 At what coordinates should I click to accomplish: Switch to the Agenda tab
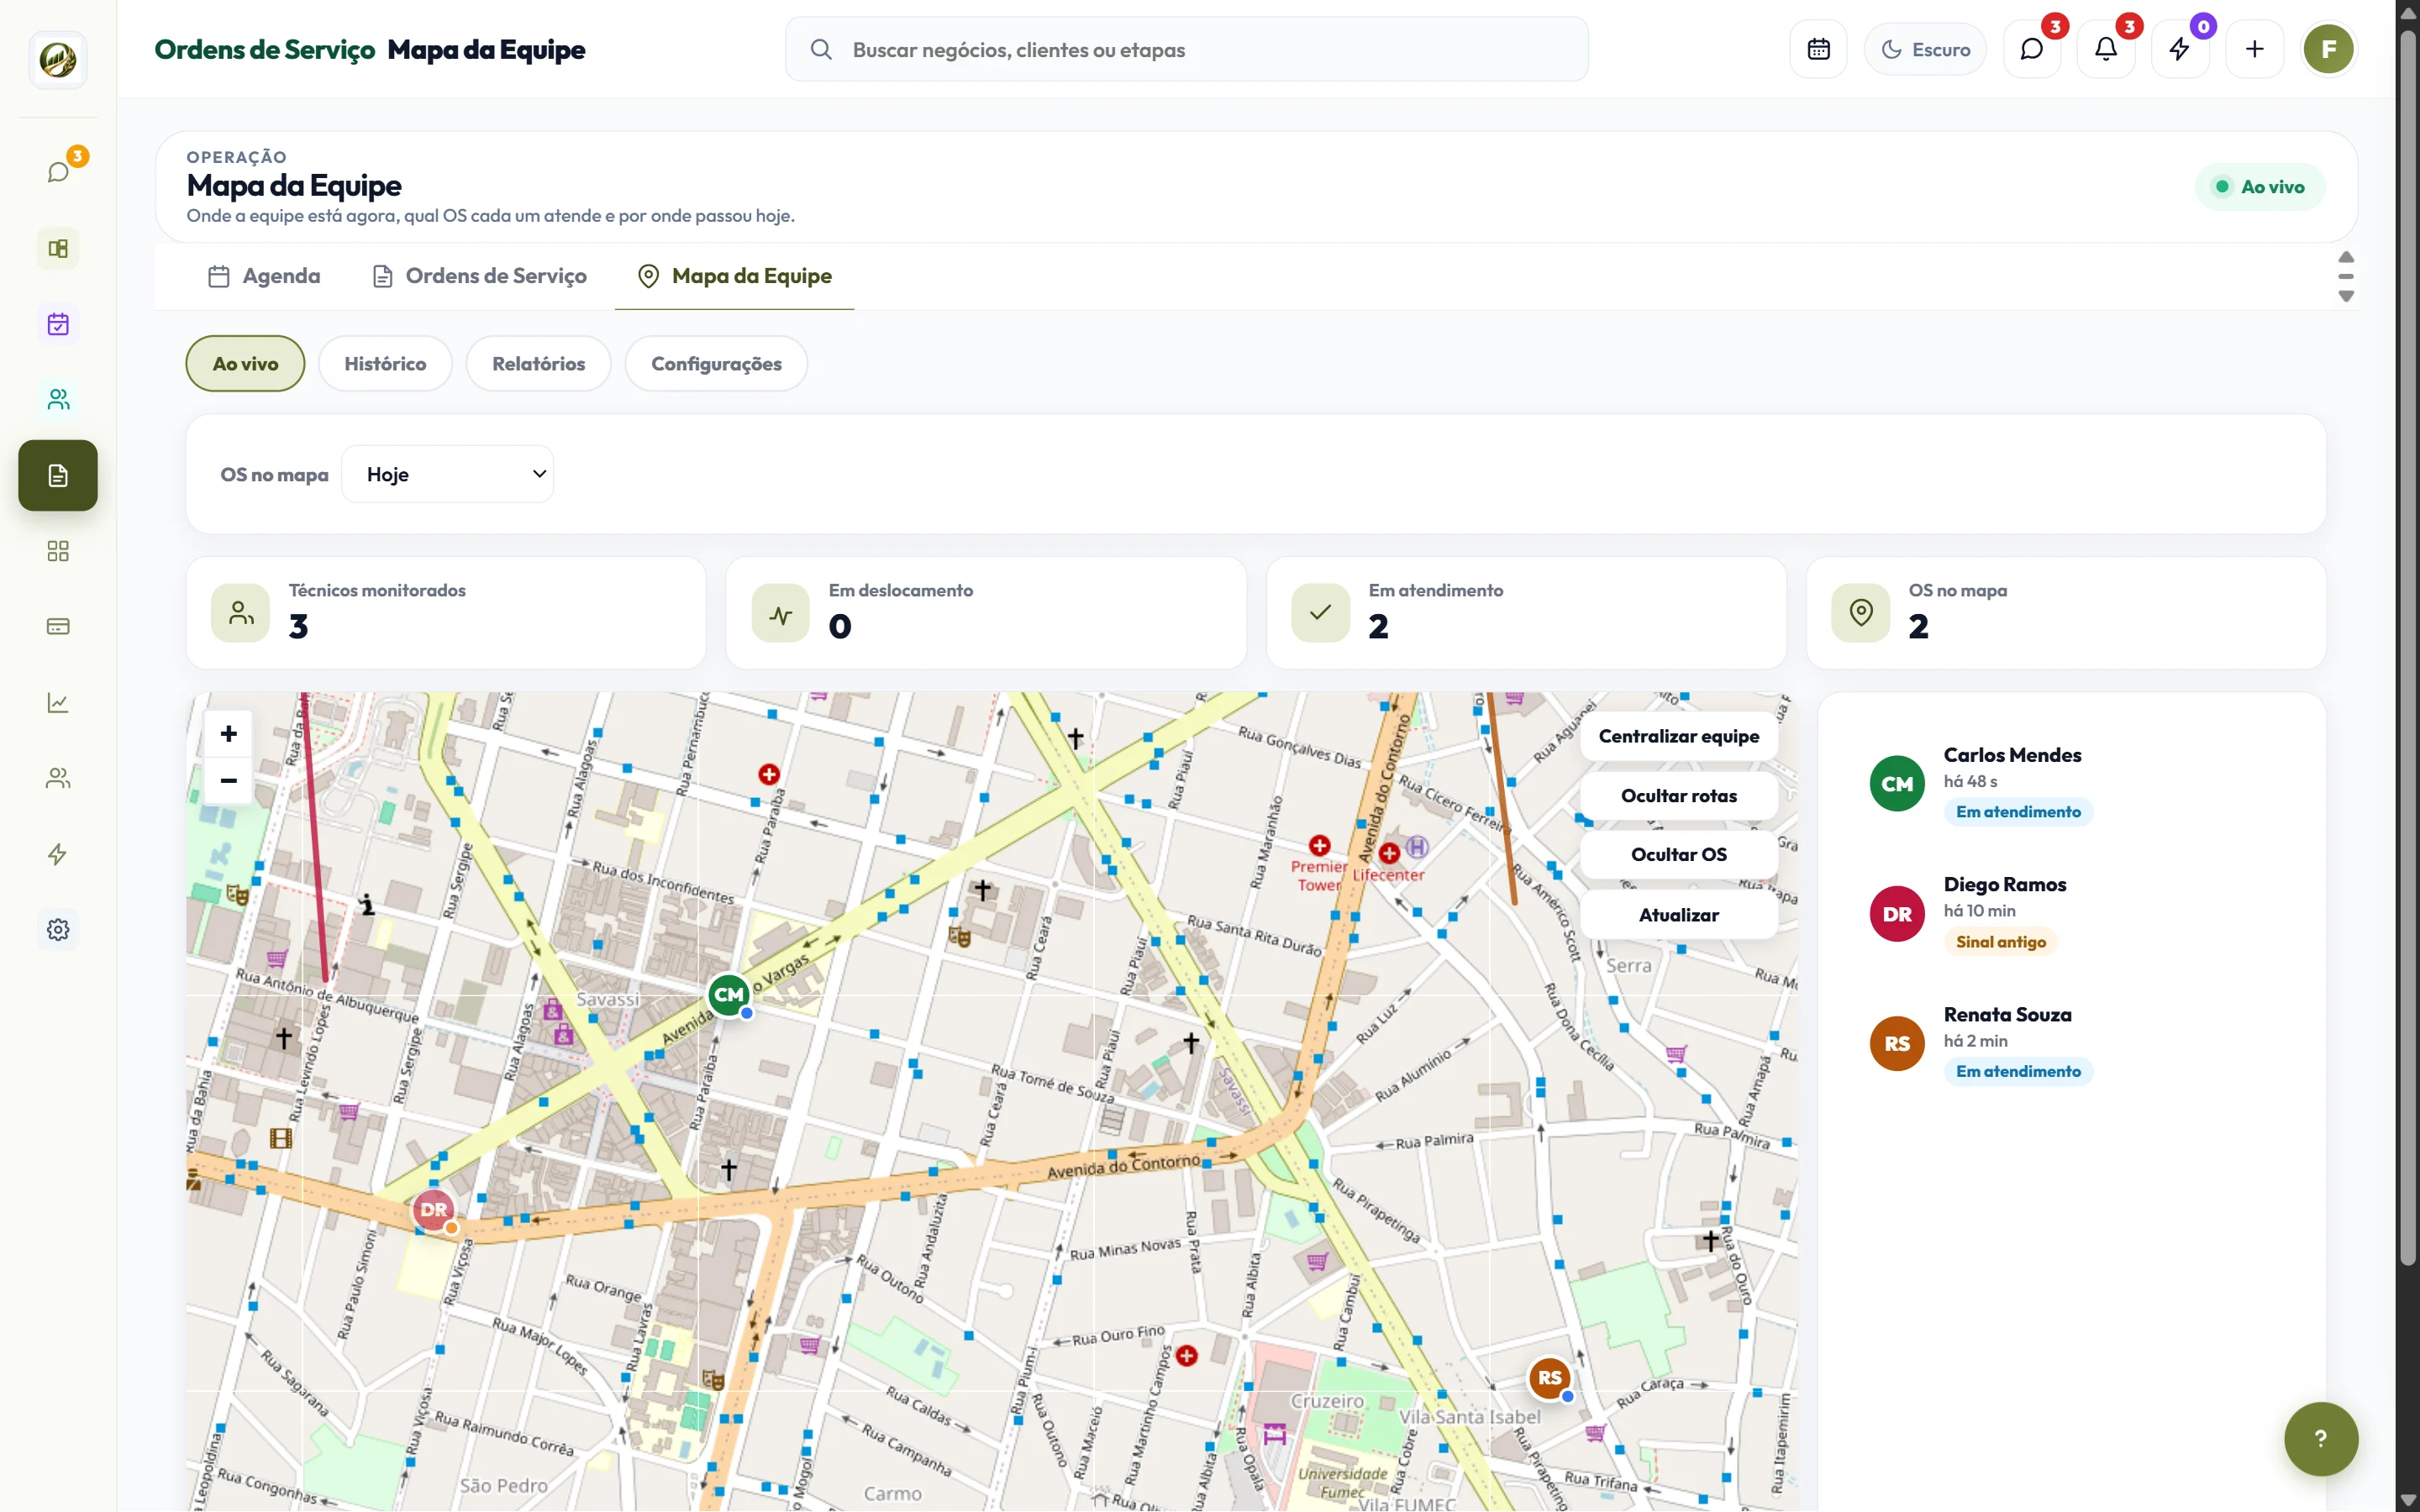click(264, 276)
